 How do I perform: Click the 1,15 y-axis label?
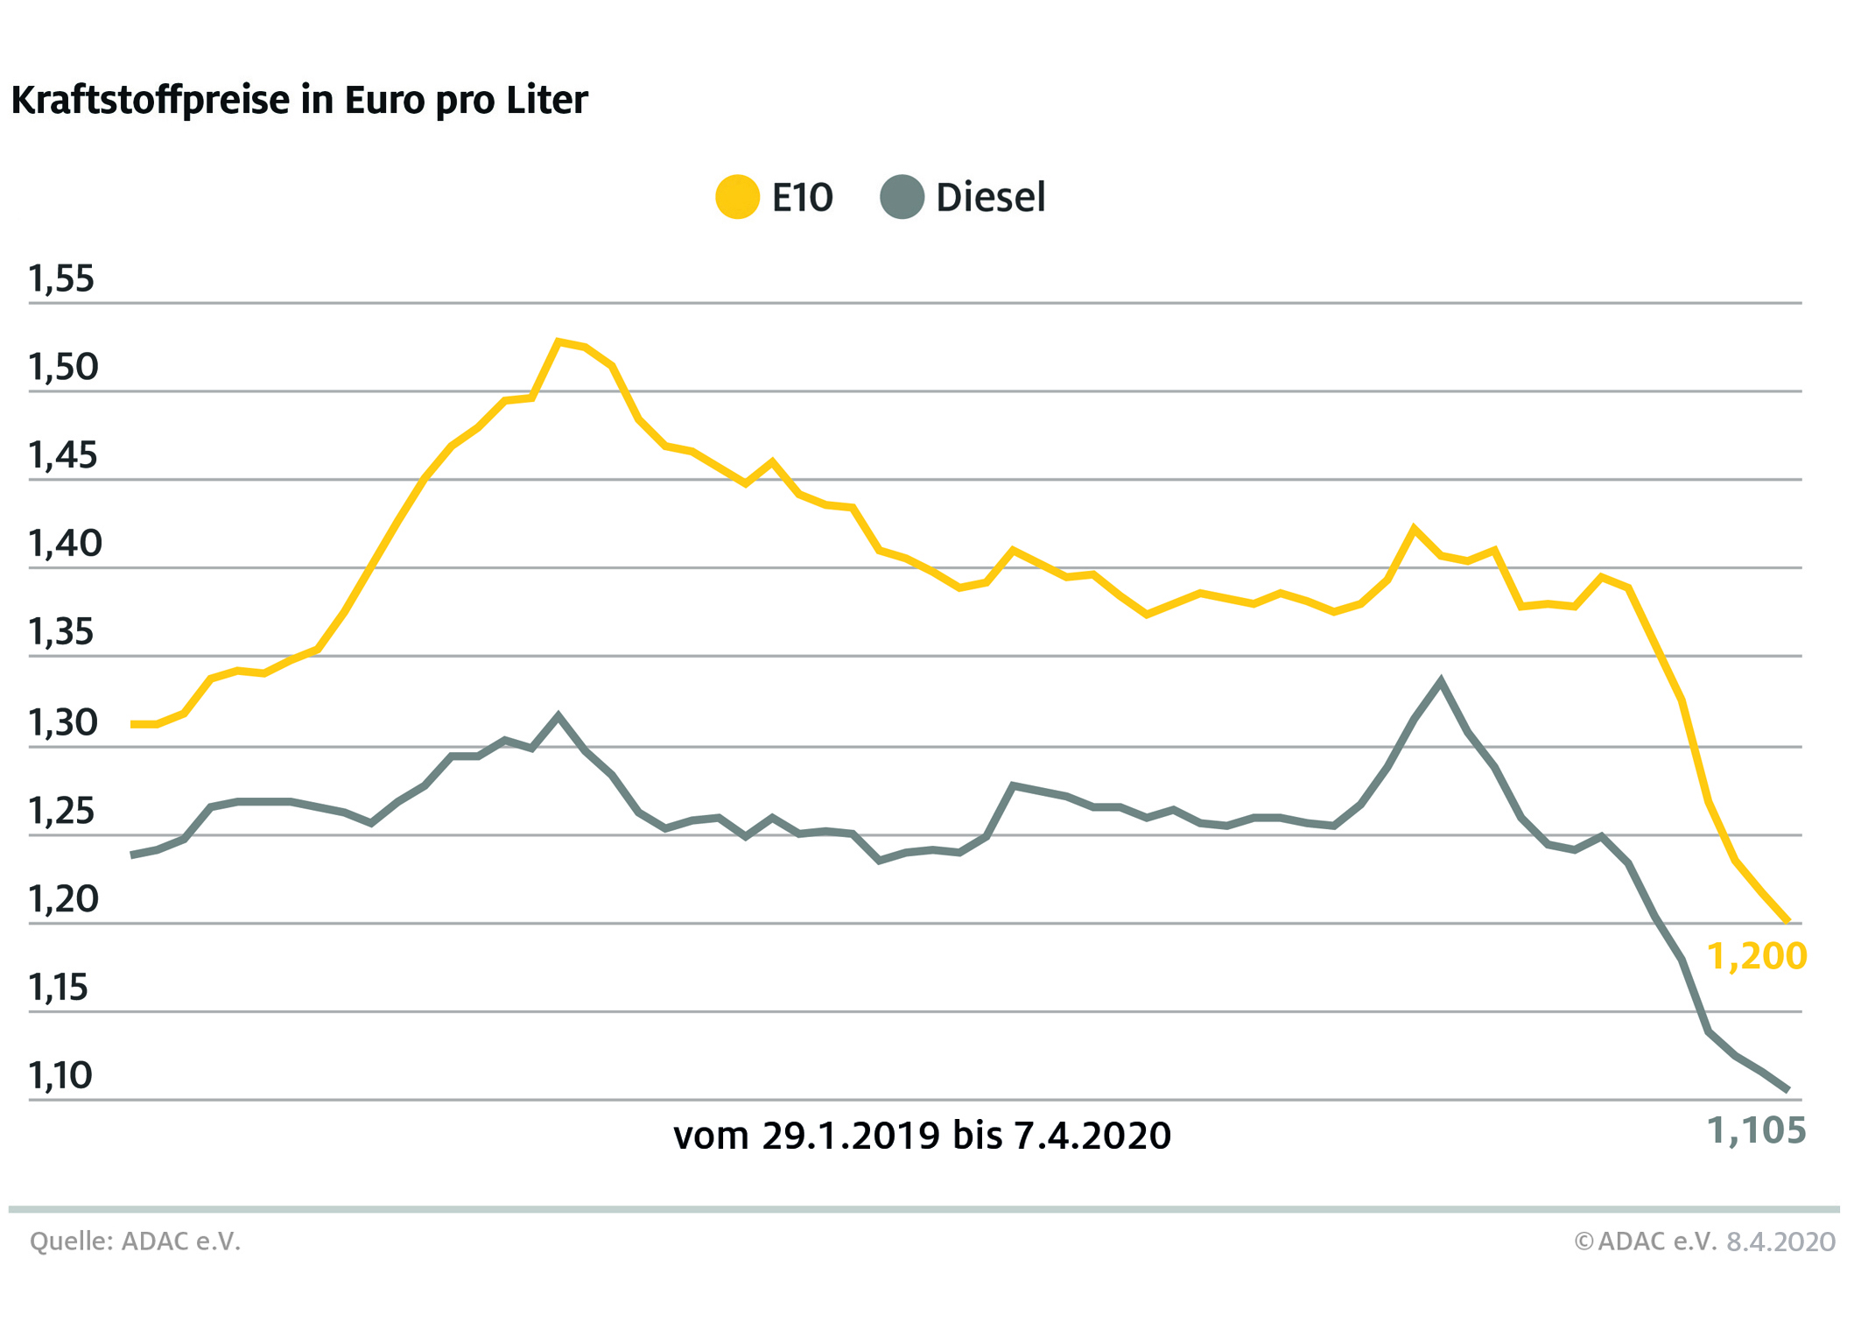pos(59,989)
